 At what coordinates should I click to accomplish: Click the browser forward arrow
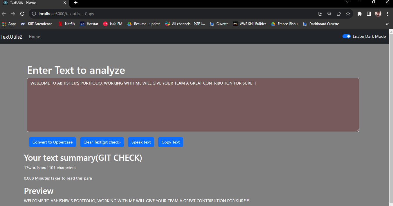point(13,14)
